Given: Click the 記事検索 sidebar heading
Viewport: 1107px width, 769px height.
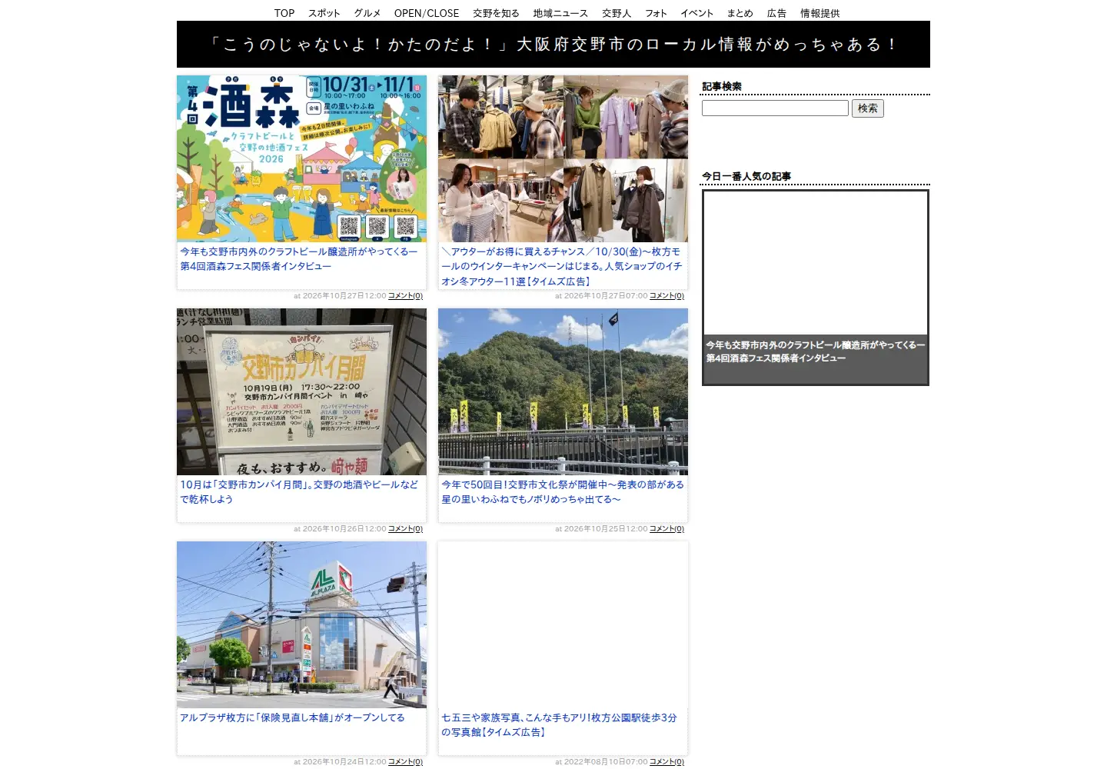Looking at the screenshot, I should (x=722, y=87).
